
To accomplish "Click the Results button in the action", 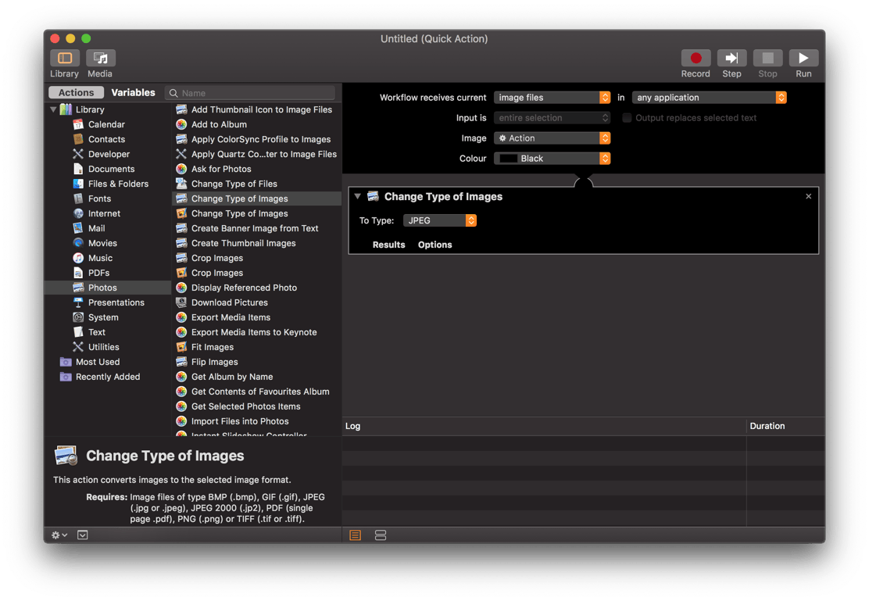I will pyautogui.click(x=388, y=245).
